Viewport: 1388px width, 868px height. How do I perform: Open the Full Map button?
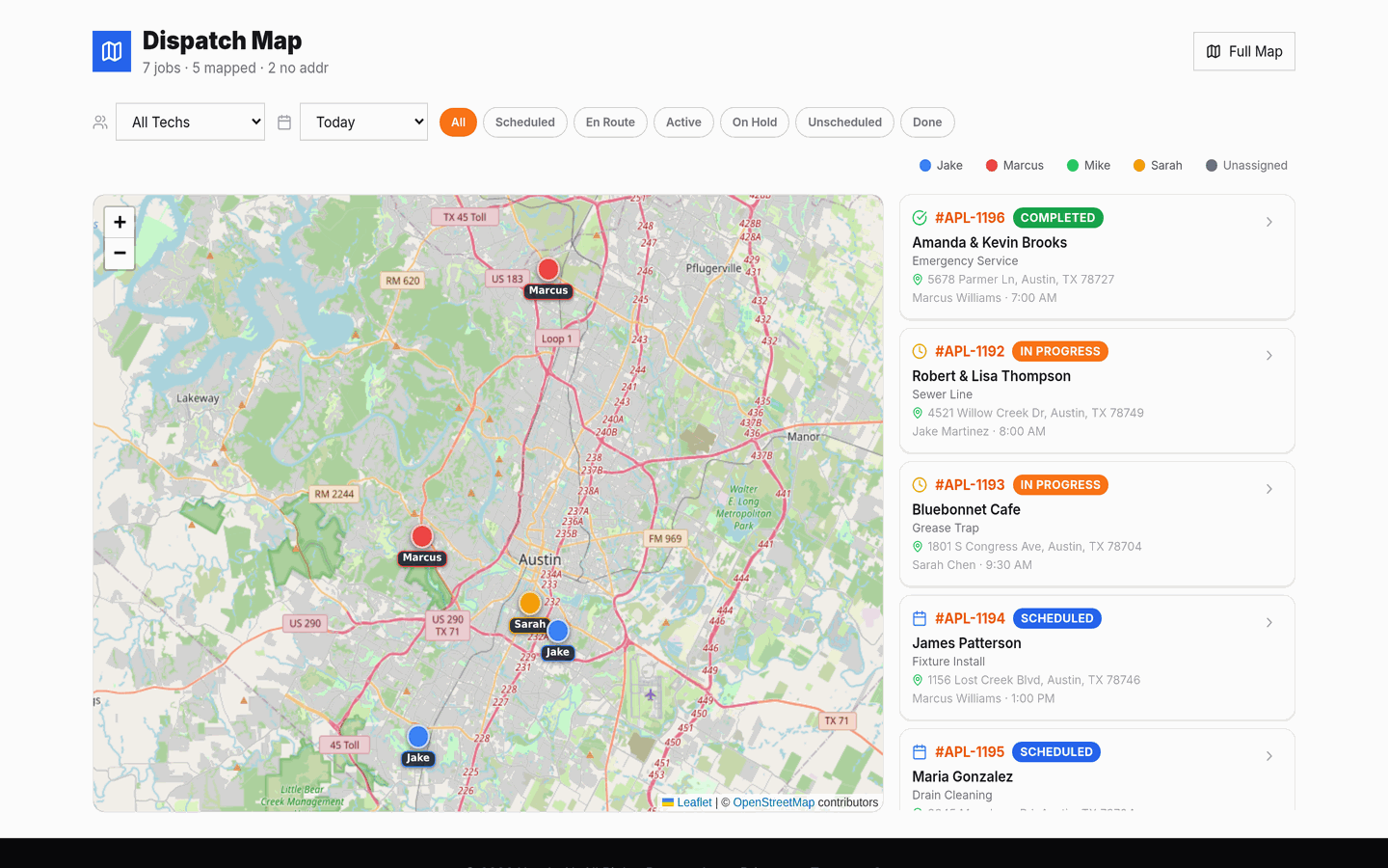[x=1244, y=51]
